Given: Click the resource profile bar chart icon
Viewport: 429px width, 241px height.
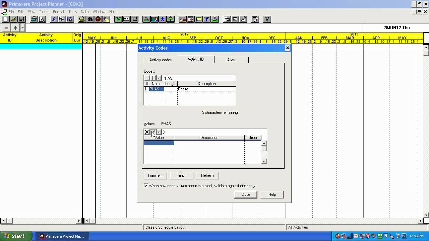Looking at the screenshot, I should click(146, 19).
